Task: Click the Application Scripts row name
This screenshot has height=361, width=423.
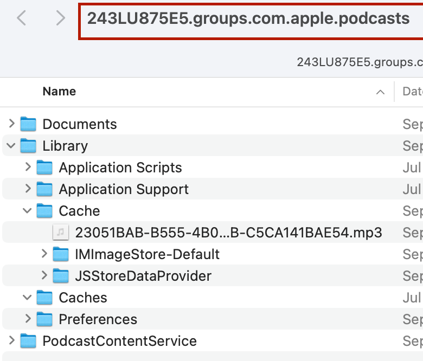Action: [120, 167]
